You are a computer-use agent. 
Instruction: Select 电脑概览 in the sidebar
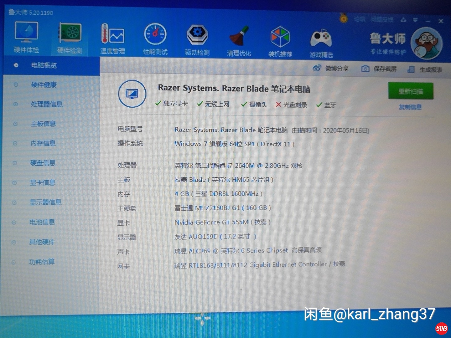44,65
